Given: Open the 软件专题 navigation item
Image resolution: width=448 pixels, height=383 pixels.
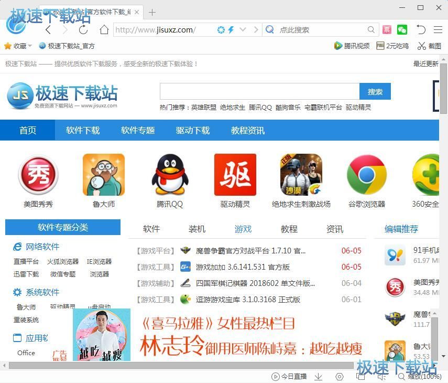Looking at the screenshot, I should (138, 130).
